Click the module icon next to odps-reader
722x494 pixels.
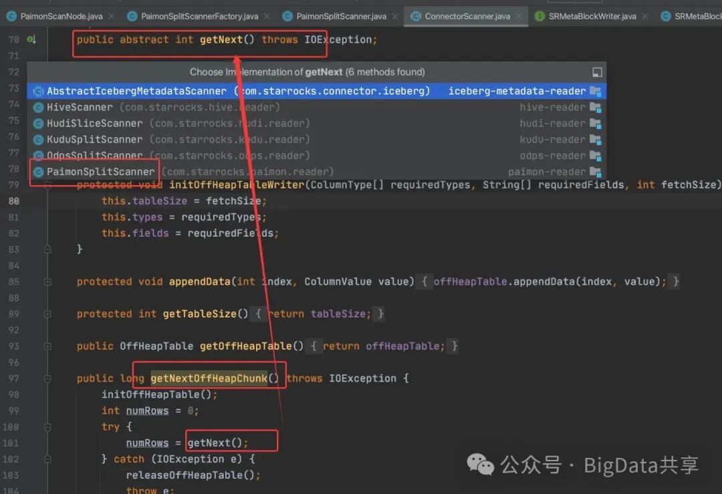click(x=596, y=156)
